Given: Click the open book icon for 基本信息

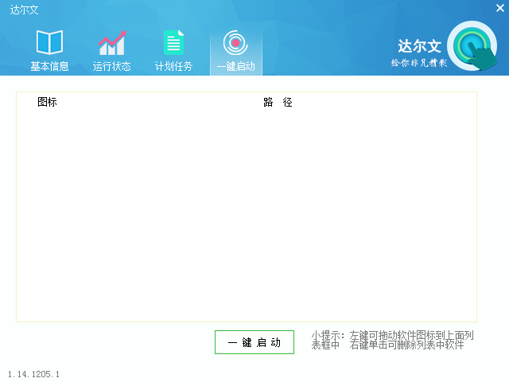Looking at the screenshot, I should click(x=49, y=42).
